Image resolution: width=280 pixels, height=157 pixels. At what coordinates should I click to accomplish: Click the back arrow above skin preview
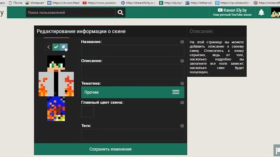(49, 47)
